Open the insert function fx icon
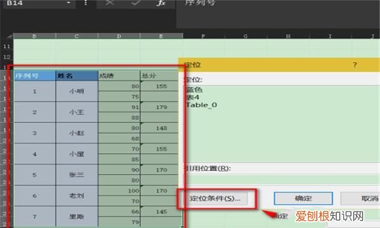Viewport: 380px width, 228px height. (x=161, y=3)
